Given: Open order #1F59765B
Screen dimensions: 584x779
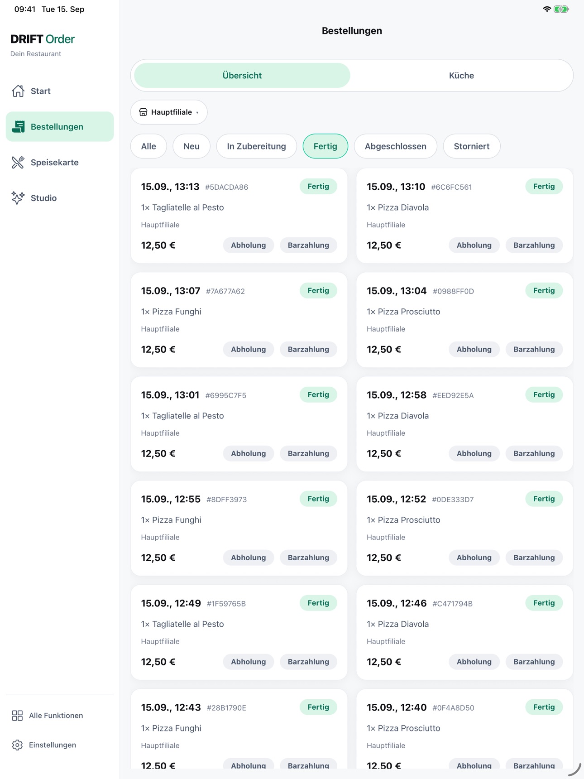Looking at the screenshot, I should pyautogui.click(x=239, y=633).
